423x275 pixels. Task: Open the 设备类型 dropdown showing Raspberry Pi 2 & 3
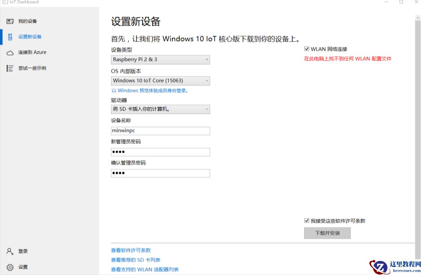point(160,59)
